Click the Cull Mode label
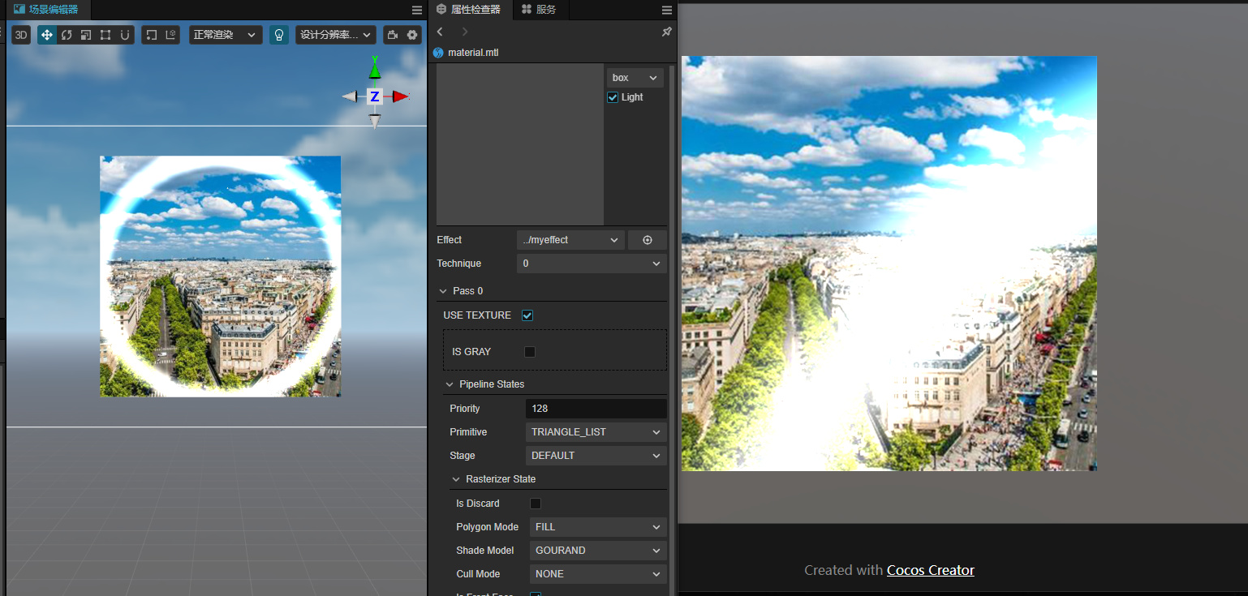This screenshot has height=596, width=1248. pos(478,574)
